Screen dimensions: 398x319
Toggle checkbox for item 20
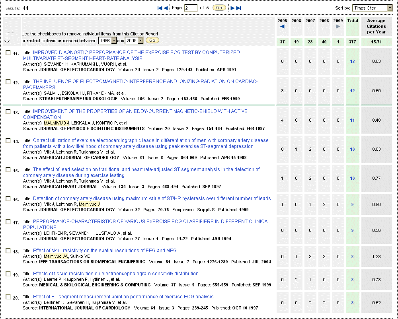(x=8, y=297)
